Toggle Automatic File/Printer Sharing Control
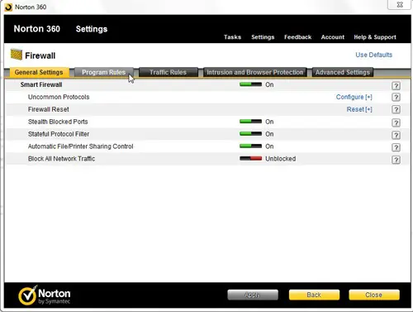This screenshot has height=312, width=413. (250, 146)
